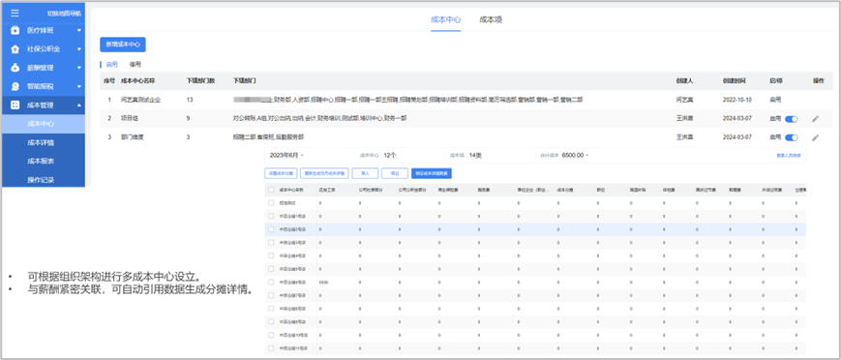Click the 新增成本中心 button

[x=123, y=45]
